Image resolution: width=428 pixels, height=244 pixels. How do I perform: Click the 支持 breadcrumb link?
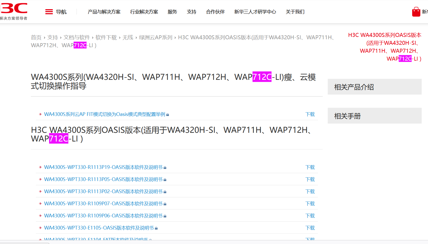tap(53, 37)
